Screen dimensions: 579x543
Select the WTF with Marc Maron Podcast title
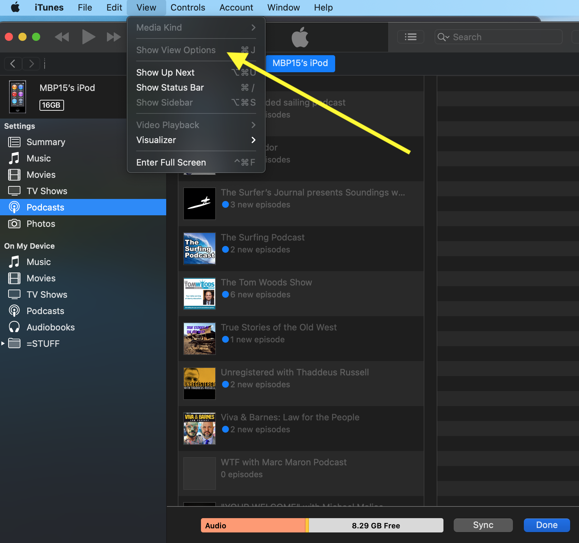[x=284, y=462]
